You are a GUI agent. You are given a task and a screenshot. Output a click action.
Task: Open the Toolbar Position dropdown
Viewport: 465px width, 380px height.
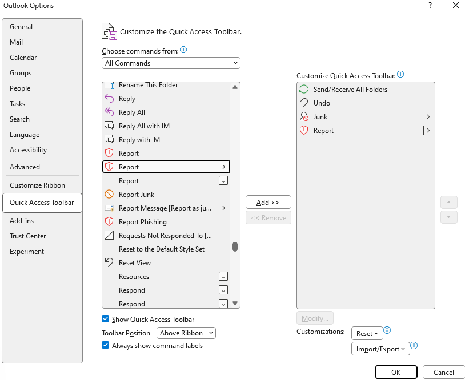click(186, 333)
